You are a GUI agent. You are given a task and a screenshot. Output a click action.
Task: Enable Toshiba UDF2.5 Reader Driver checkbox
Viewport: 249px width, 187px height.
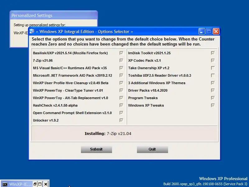click(x=213, y=75)
